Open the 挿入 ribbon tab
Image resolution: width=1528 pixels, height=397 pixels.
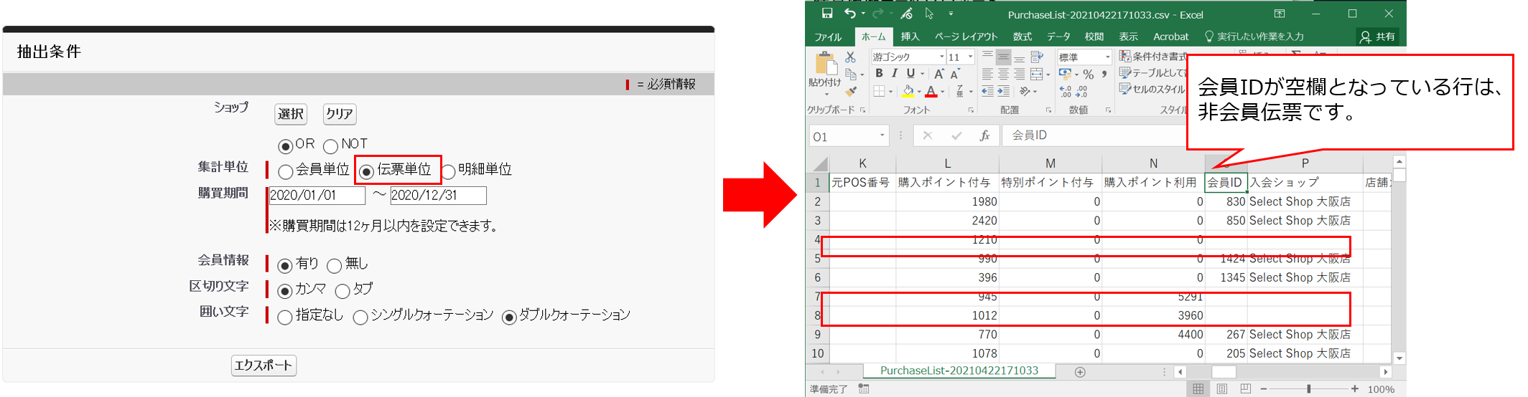click(x=910, y=37)
